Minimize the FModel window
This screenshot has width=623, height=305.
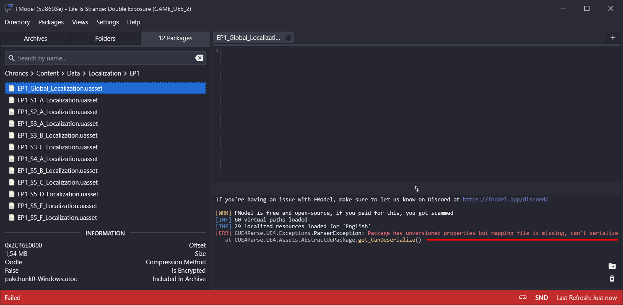tap(563, 8)
